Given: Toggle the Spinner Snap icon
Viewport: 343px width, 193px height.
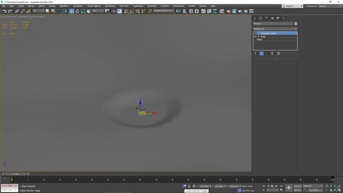Looking at the screenshot, I should [143, 11].
